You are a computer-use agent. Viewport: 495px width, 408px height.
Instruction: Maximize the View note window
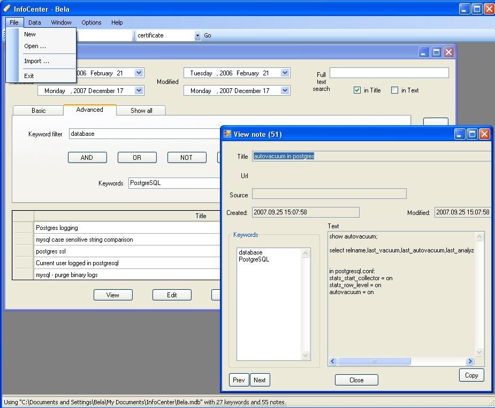pos(472,134)
